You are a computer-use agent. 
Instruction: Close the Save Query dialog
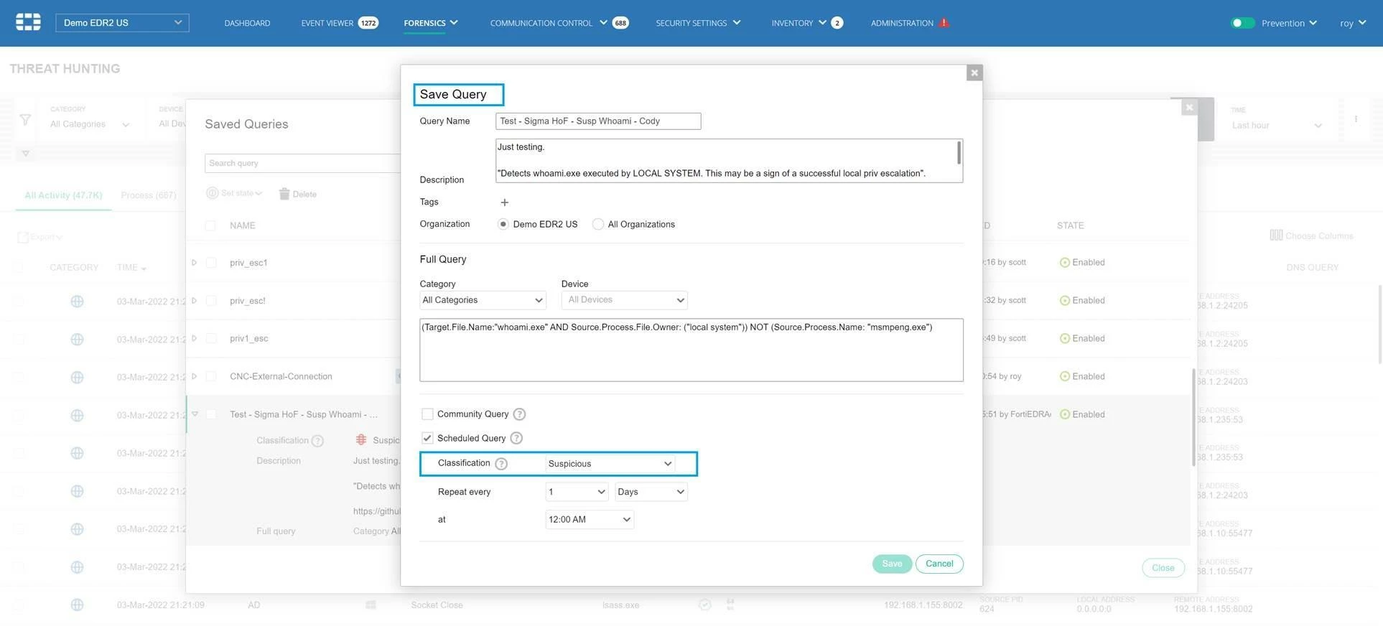click(x=974, y=73)
